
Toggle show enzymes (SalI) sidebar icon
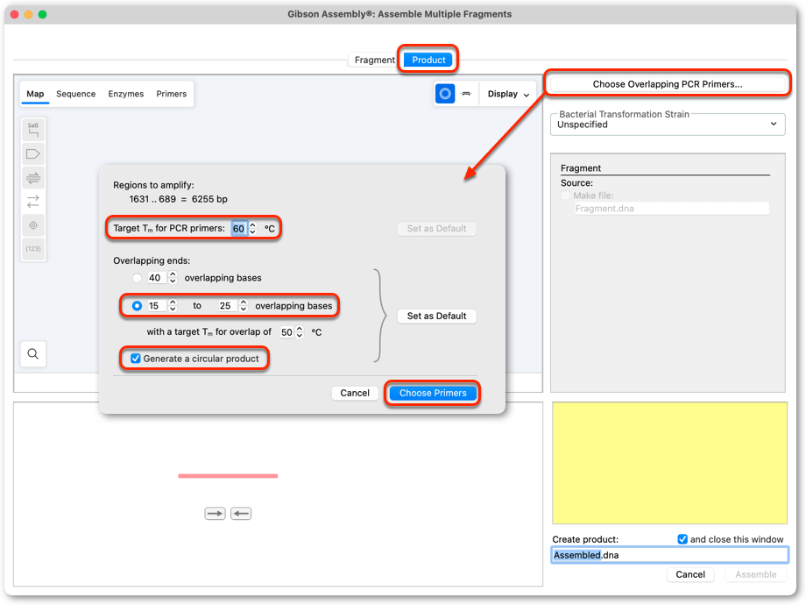point(33,130)
